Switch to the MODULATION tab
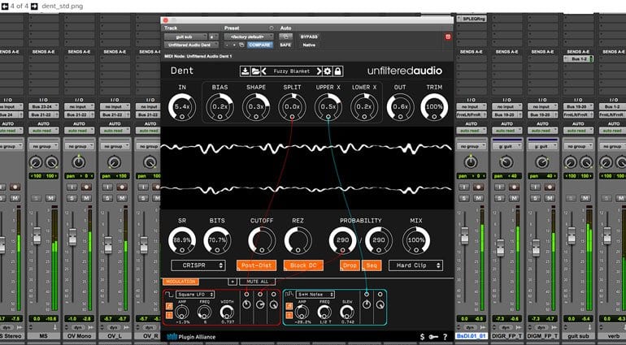626x345 pixels. [x=180, y=282]
